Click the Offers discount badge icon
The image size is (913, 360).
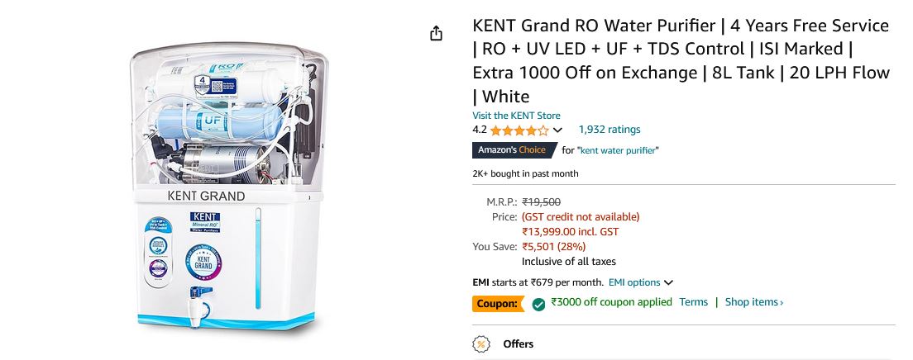tap(480, 344)
